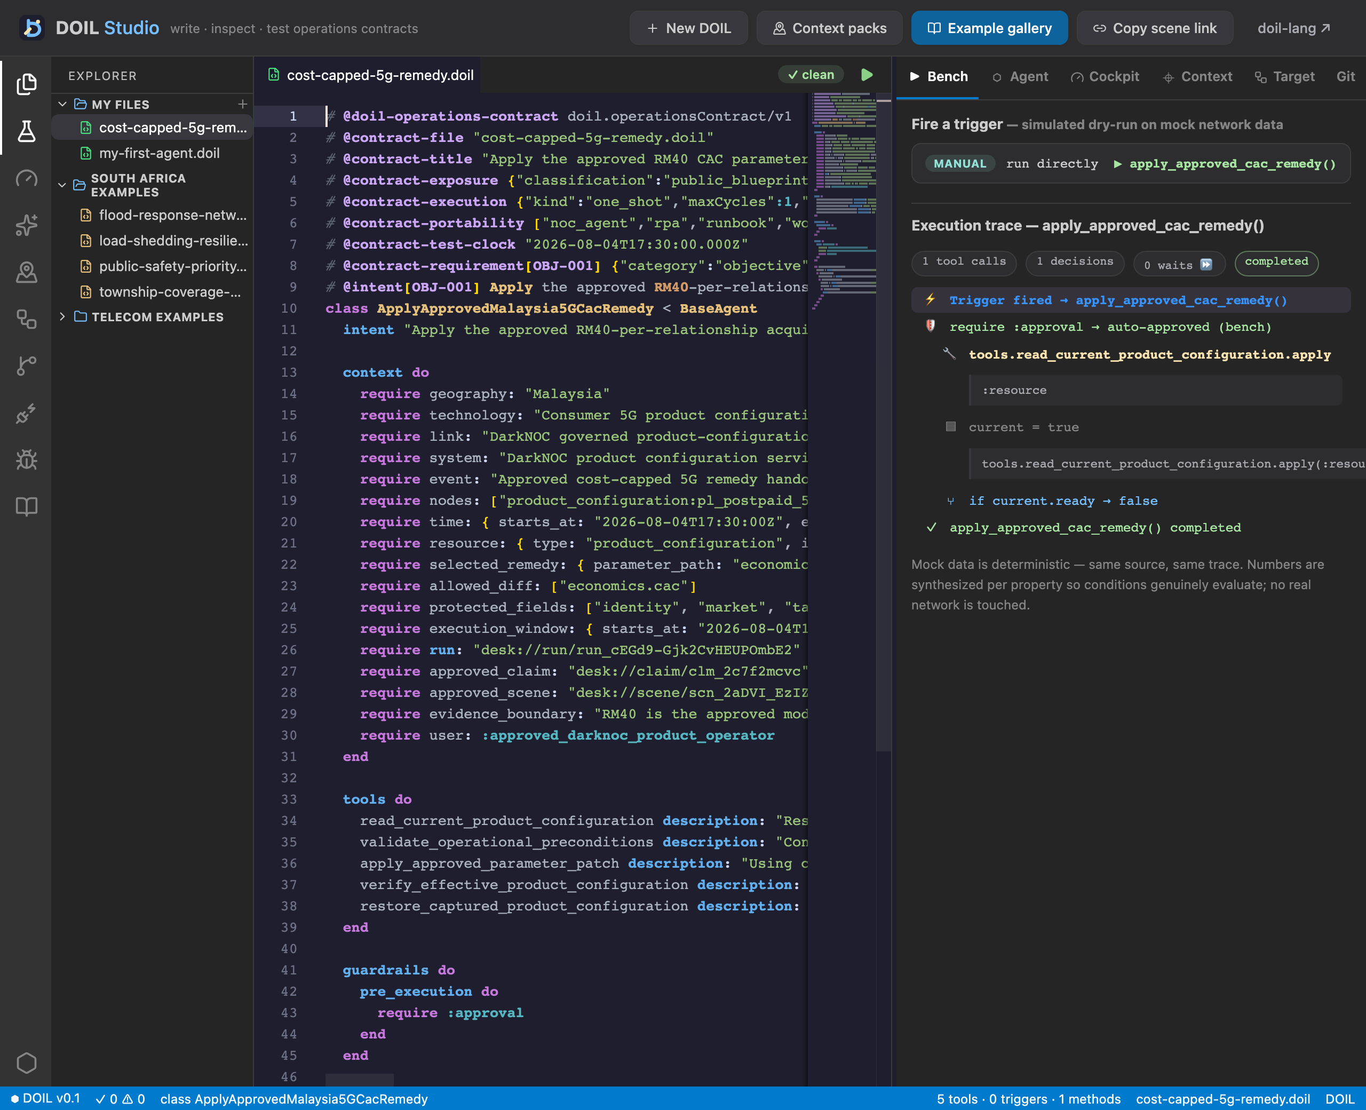Click the '1 decisions' chip
1366x1110 pixels.
coord(1075,263)
